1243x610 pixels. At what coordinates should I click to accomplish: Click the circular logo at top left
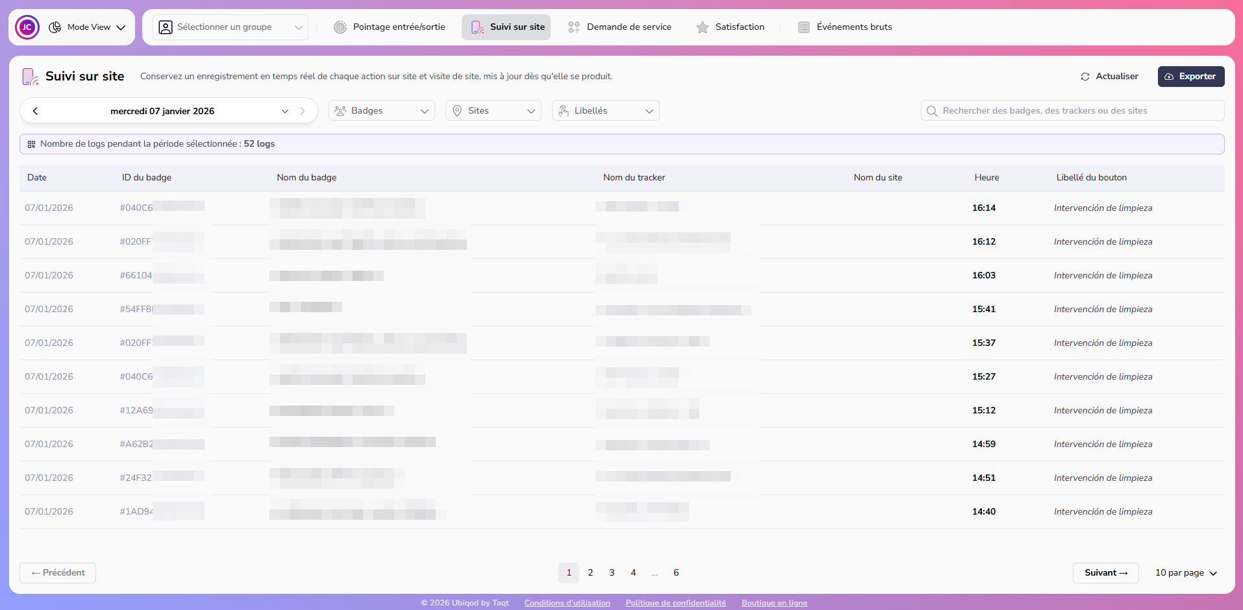(x=27, y=27)
